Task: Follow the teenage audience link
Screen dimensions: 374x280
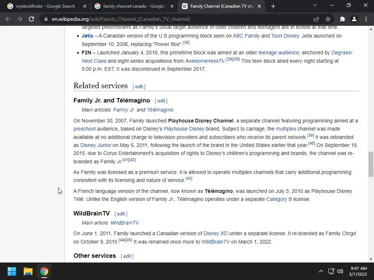Action: (x=279, y=52)
